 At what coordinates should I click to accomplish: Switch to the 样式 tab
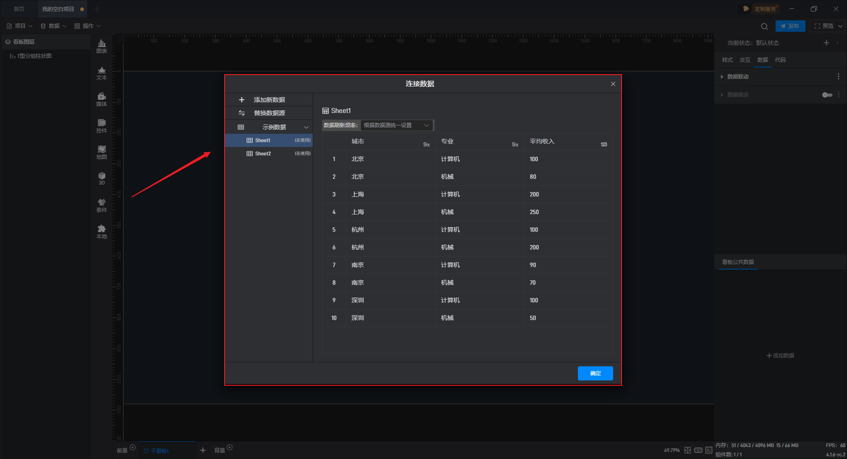coord(727,60)
